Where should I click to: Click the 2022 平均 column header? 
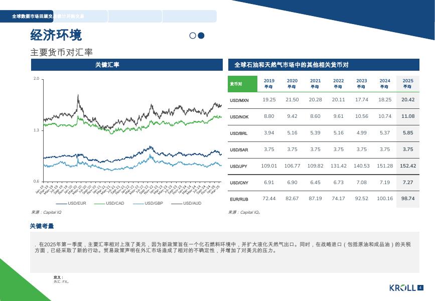coord(339,83)
